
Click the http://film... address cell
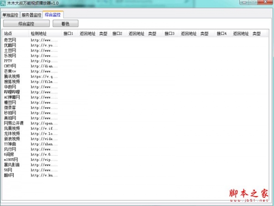[44, 82]
